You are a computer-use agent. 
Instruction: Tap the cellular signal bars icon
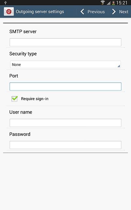109,3
